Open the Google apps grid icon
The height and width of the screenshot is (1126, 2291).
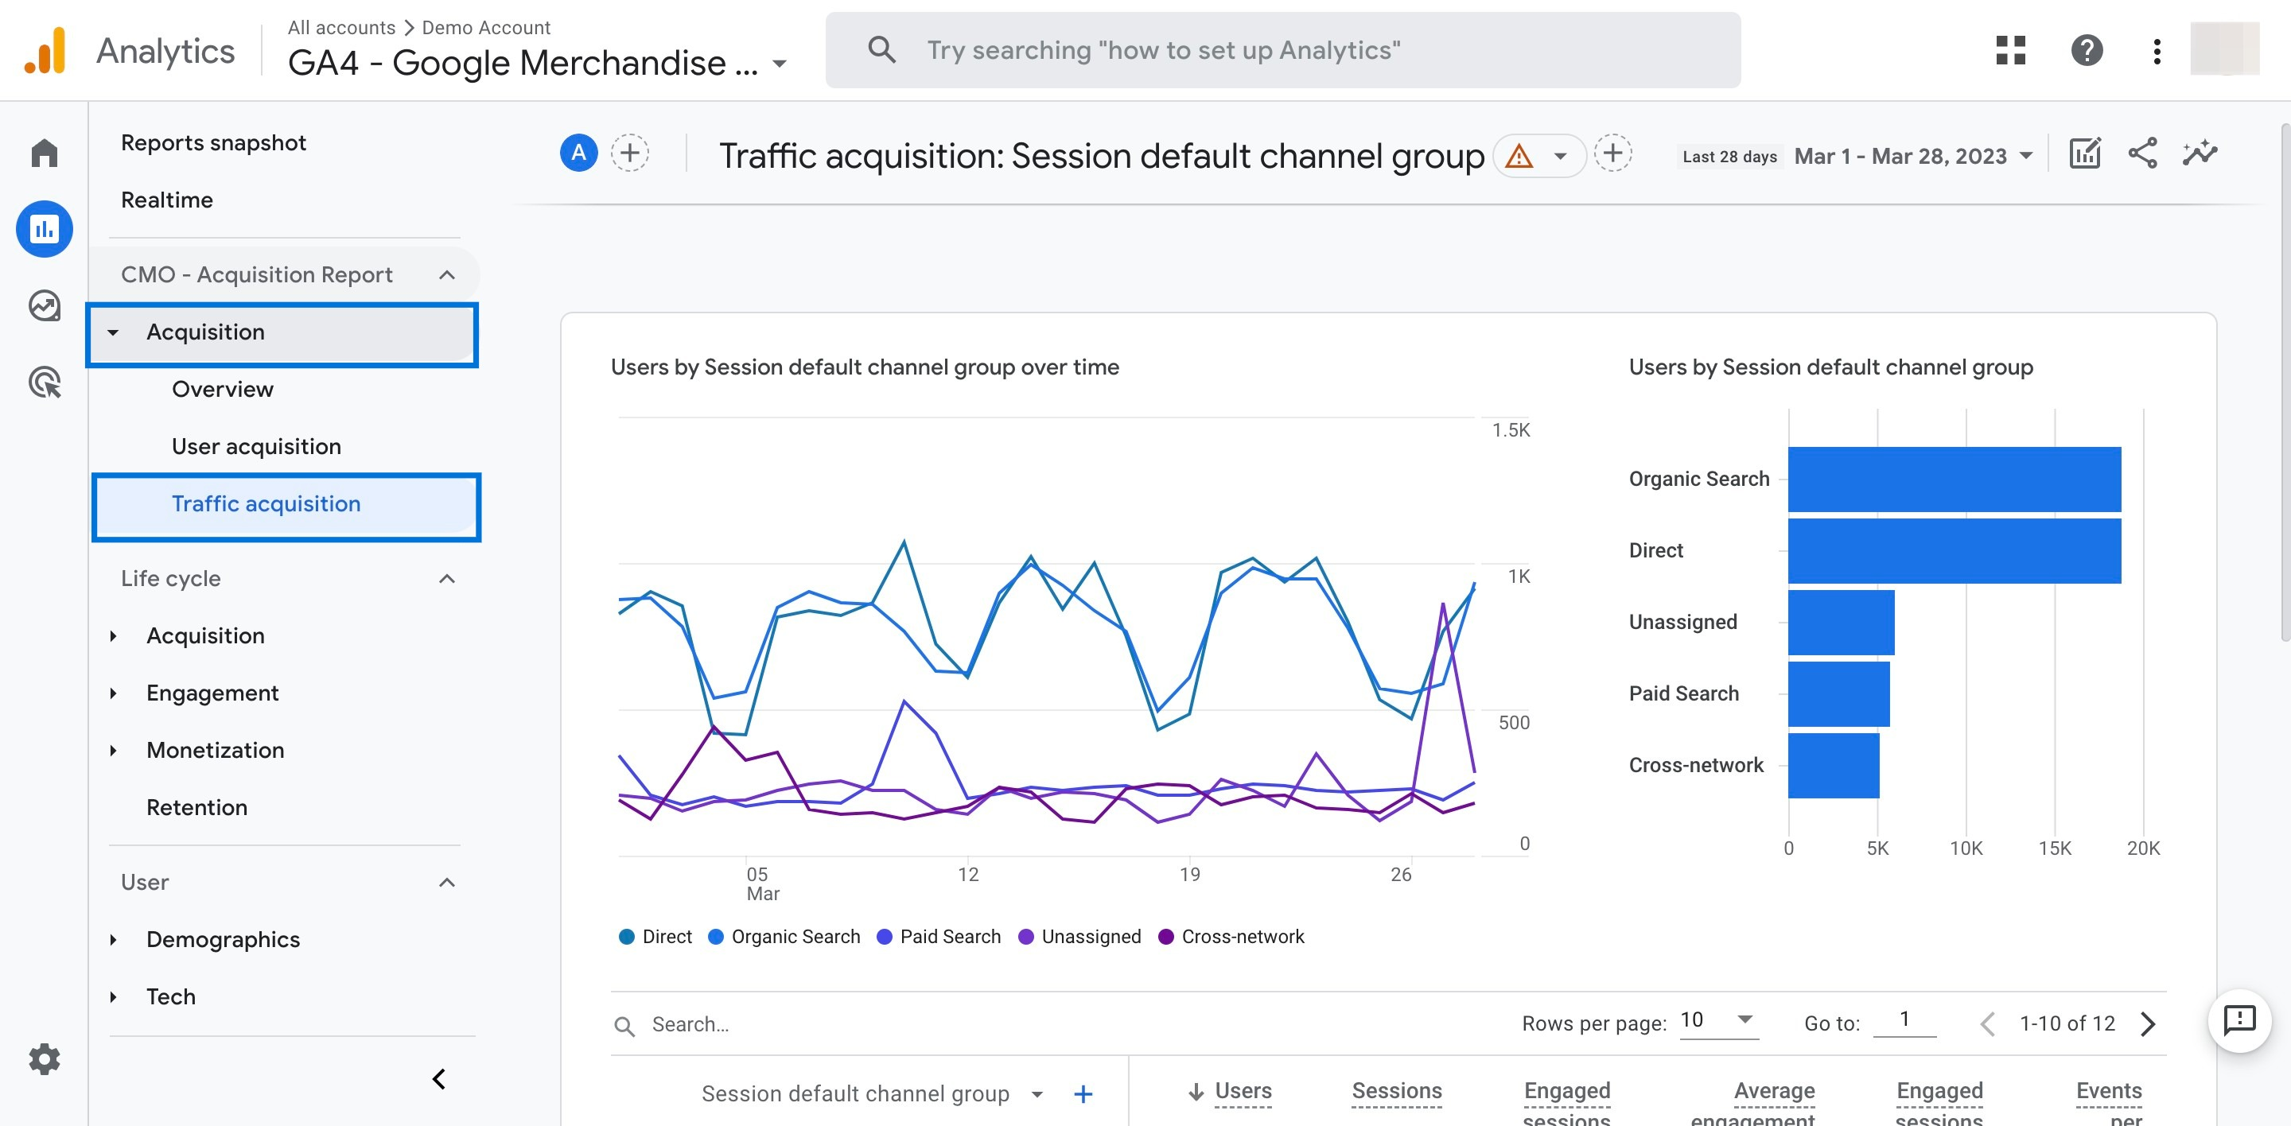(x=2010, y=50)
